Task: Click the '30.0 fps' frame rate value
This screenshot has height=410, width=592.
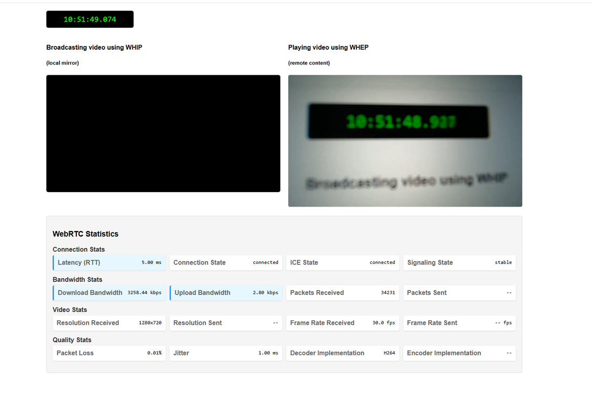Action: click(384, 323)
